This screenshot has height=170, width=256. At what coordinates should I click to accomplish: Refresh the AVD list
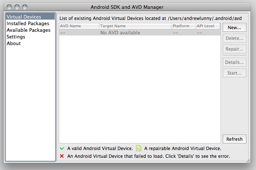[x=235, y=139]
